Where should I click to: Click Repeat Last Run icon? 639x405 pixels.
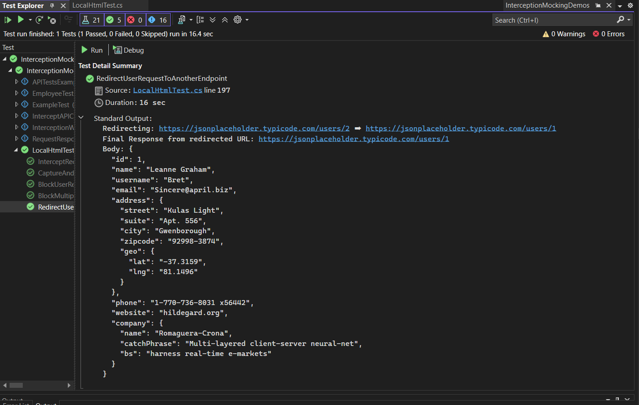click(39, 20)
